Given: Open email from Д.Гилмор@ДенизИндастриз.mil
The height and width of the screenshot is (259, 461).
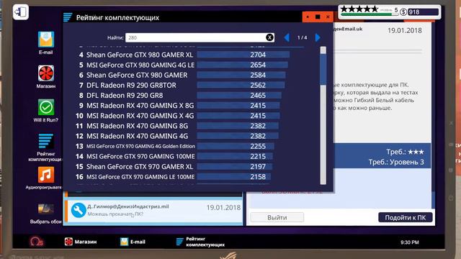Looking at the screenshot, I should [153, 211].
